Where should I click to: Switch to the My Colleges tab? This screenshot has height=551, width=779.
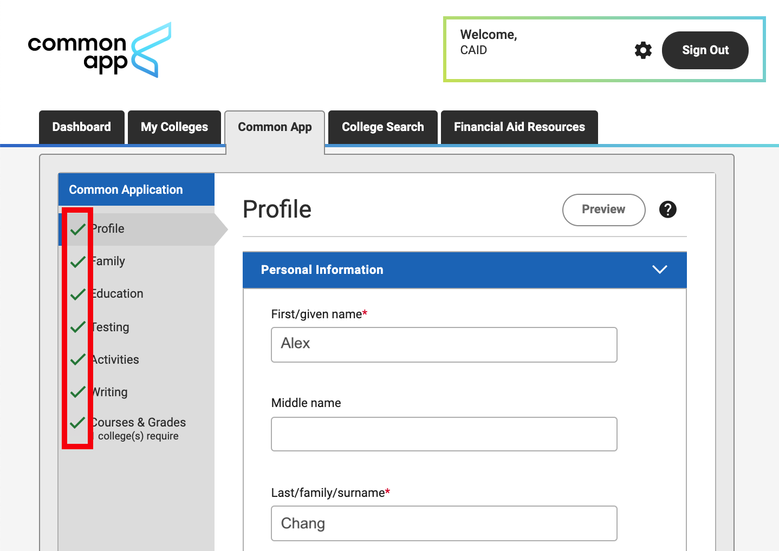[x=174, y=127]
